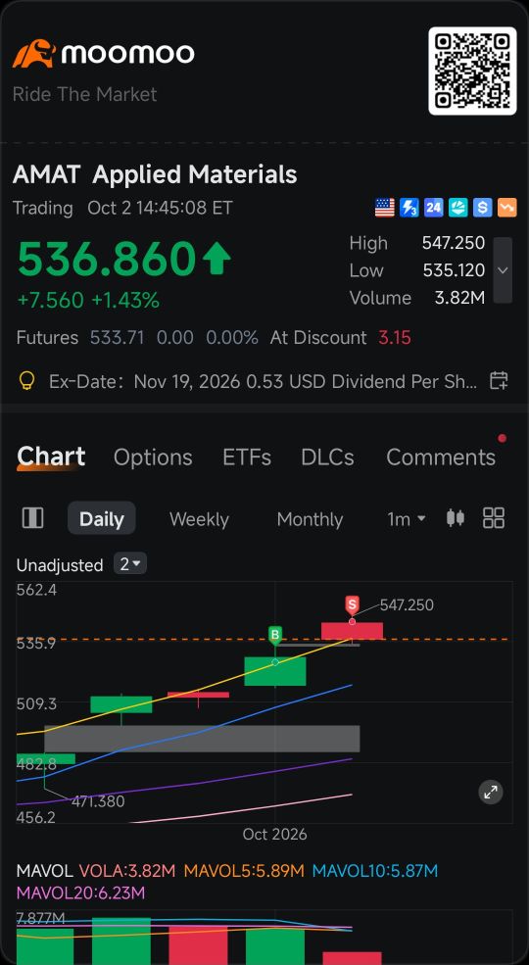Tap the AMAT Applied Materials title
Viewport: 529px width, 965px height.
click(155, 174)
